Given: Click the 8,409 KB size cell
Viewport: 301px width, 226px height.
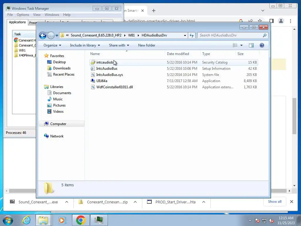Looking at the screenshot, I should pos(250,81).
